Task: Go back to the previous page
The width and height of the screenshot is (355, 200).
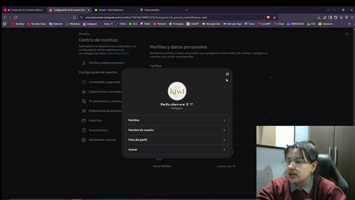Action: (x=5, y=17)
